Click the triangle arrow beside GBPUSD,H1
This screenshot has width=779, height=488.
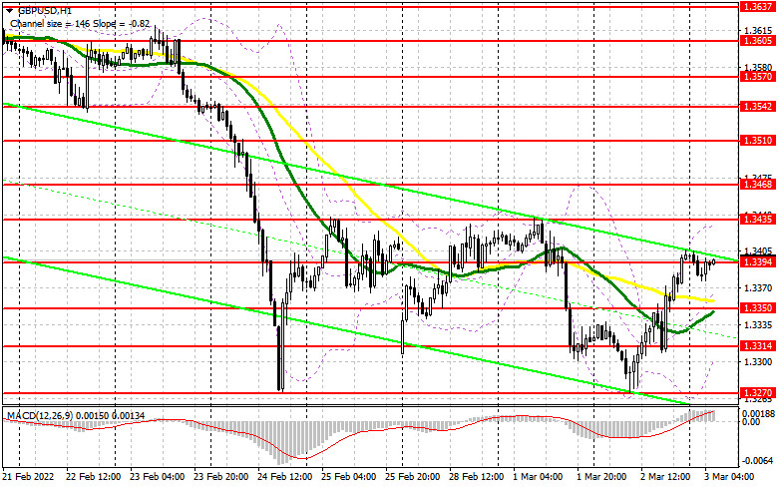[x=9, y=10]
